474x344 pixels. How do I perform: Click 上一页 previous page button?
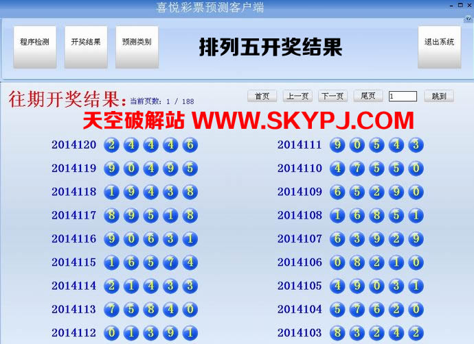point(297,97)
